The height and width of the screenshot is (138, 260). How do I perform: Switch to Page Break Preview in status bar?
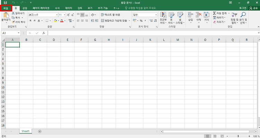point(222,136)
